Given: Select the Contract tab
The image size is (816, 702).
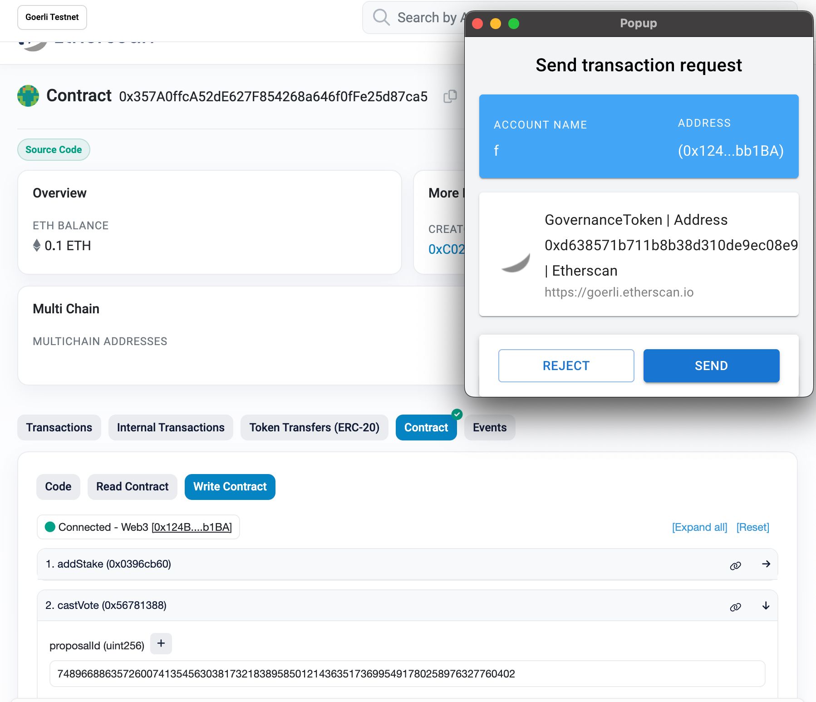Looking at the screenshot, I should [426, 427].
